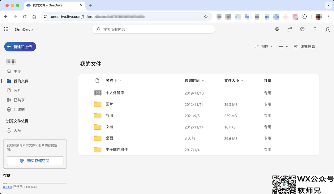334x194 pixels.
Task: Open the 个人保管库 vault icon
Action: click(98, 93)
